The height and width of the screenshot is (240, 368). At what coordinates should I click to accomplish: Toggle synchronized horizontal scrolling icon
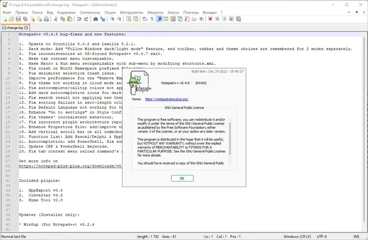[135, 19]
